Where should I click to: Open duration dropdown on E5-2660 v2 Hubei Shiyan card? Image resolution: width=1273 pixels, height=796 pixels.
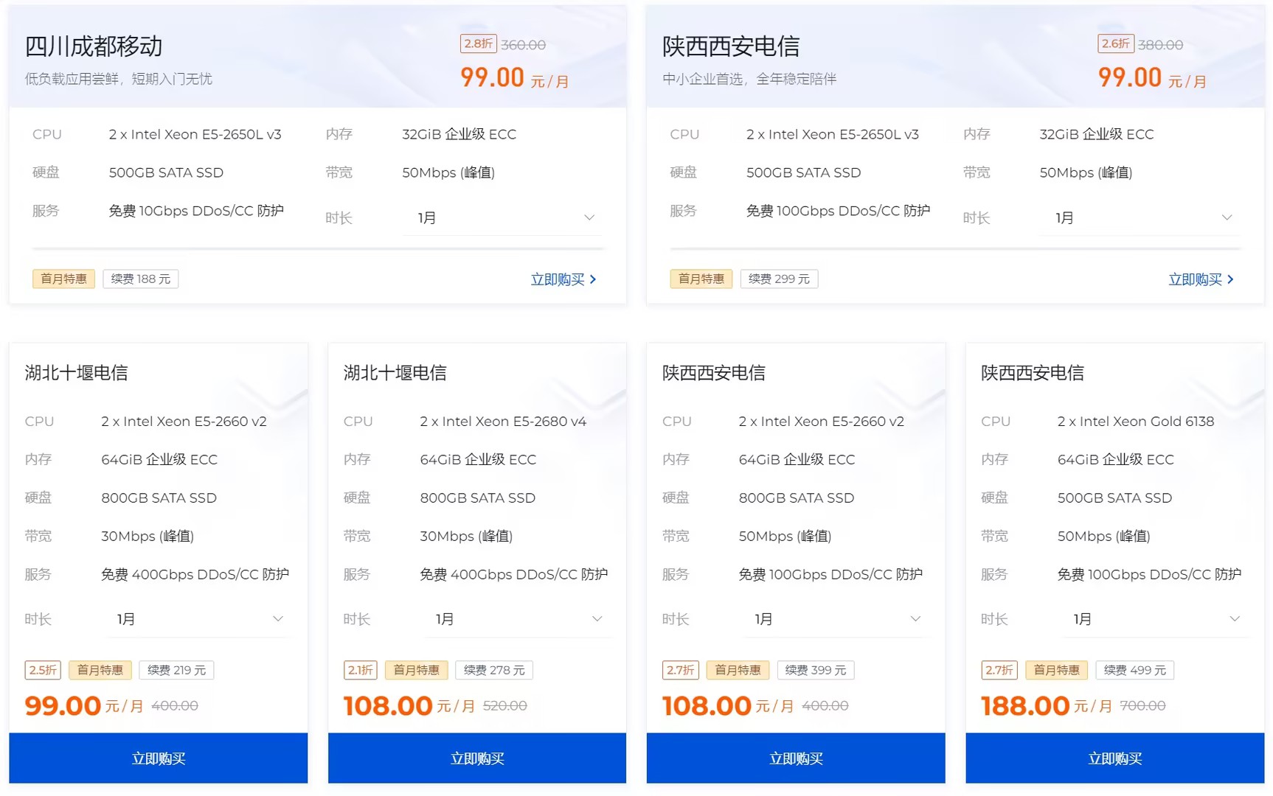click(199, 619)
